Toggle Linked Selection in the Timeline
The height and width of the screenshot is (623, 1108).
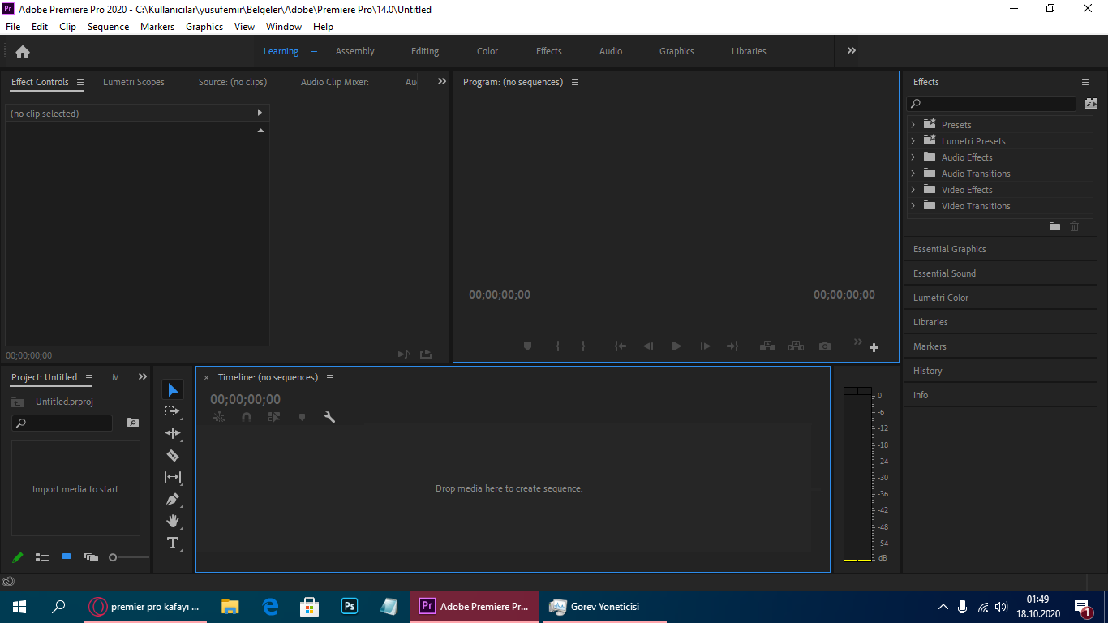274,417
